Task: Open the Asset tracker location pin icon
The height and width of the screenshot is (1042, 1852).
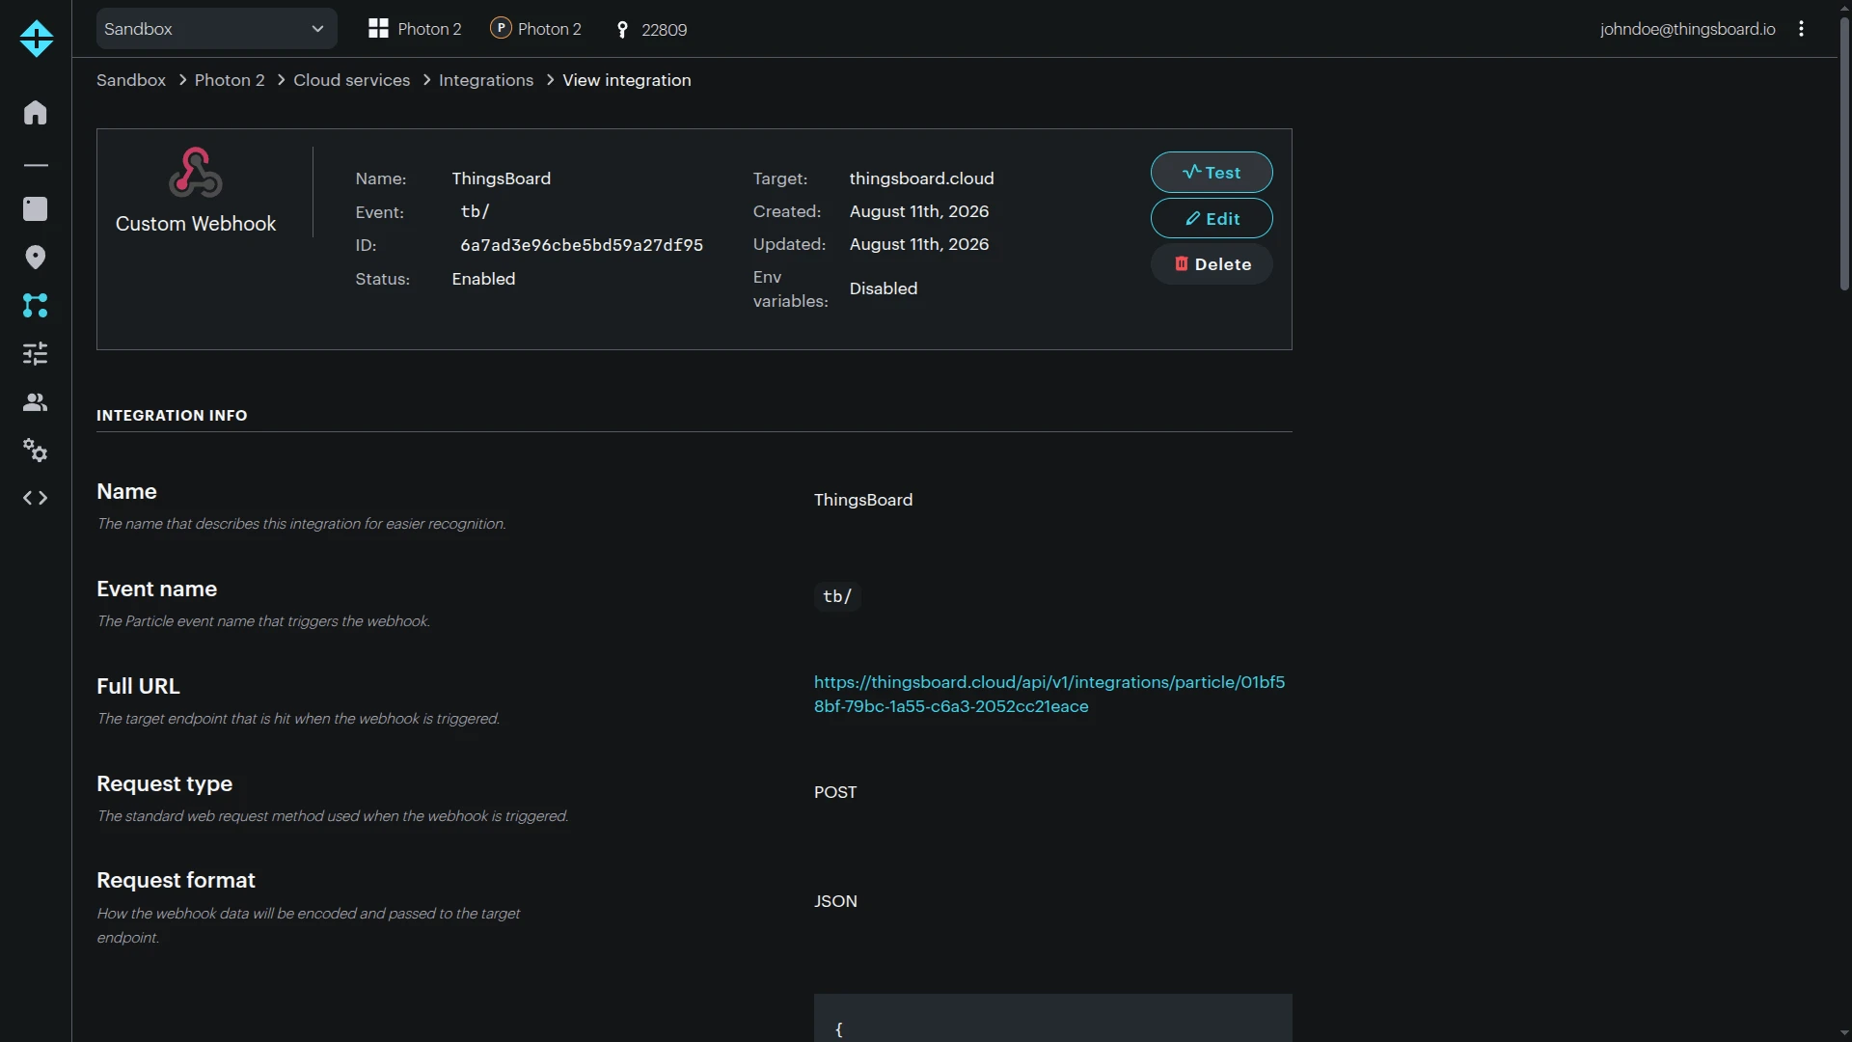Action: (36, 257)
